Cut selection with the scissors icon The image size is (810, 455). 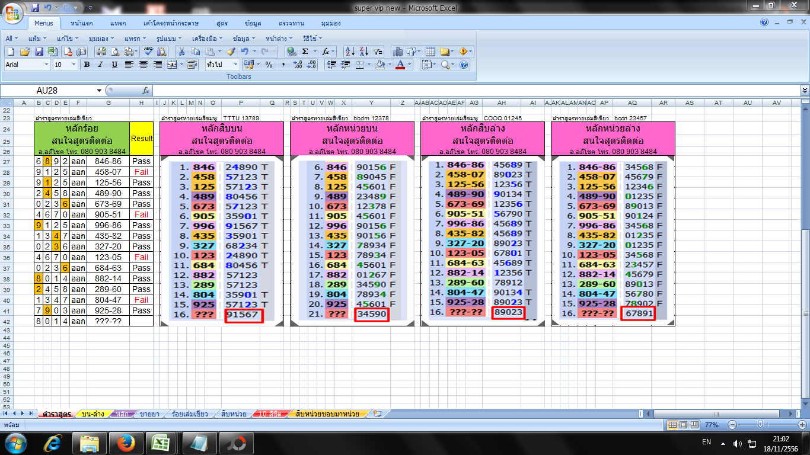tap(181, 52)
